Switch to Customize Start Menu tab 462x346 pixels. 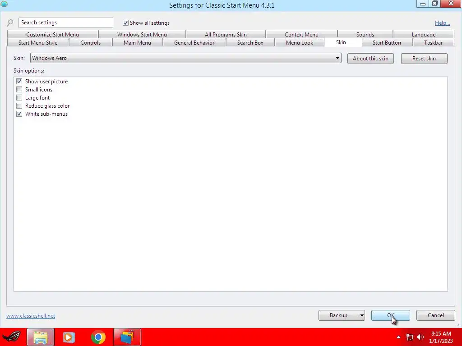(x=52, y=34)
